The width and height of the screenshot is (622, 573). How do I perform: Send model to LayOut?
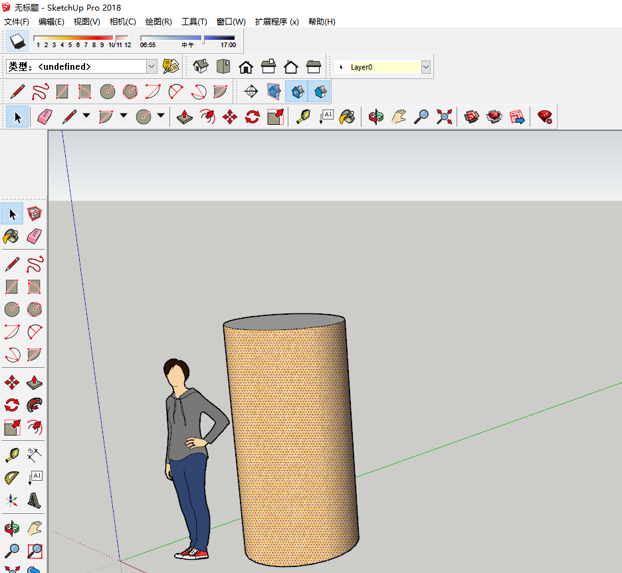pos(517,117)
